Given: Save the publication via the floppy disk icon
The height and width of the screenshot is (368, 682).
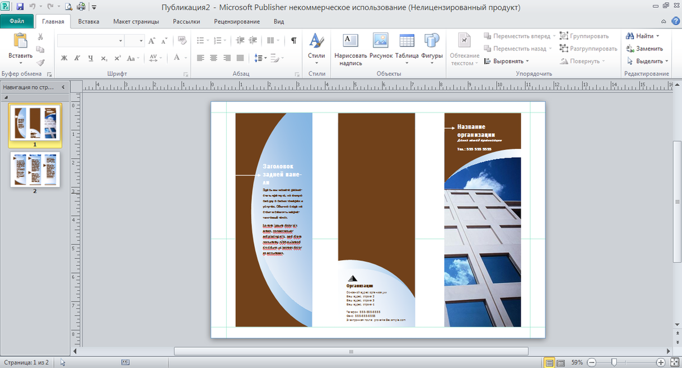Looking at the screenshot, I should 20,7.
